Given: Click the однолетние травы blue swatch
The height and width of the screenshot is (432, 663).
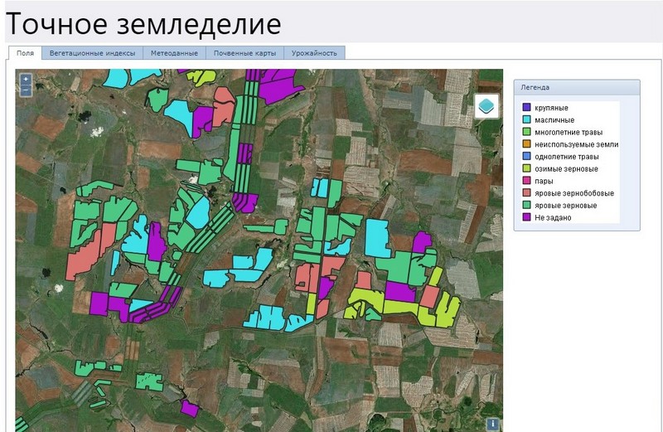Looking at the screenshot, I should [x=526, y=157].
